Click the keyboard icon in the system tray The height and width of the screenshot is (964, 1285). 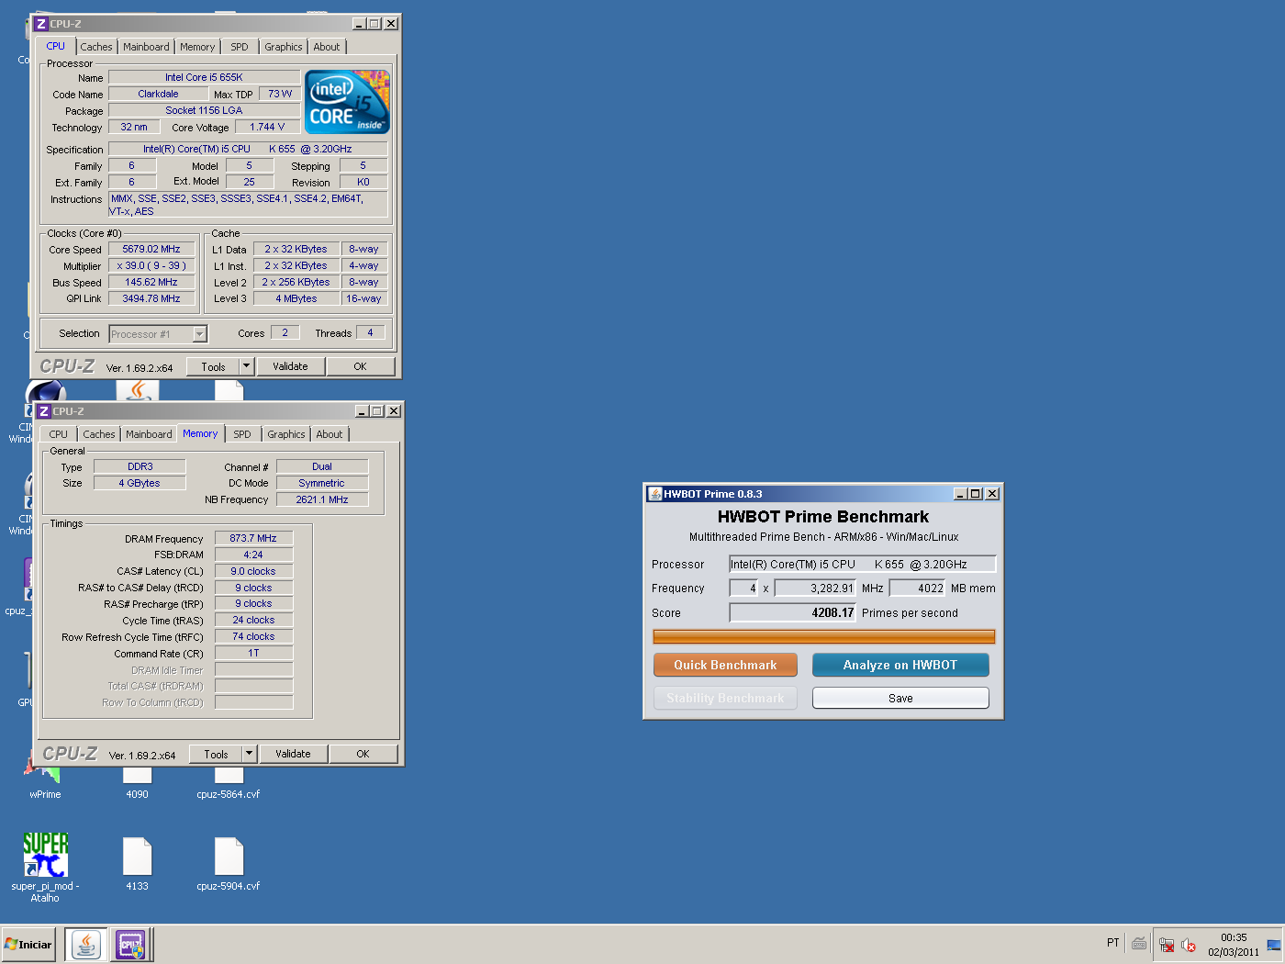[x=1139, y=944]
